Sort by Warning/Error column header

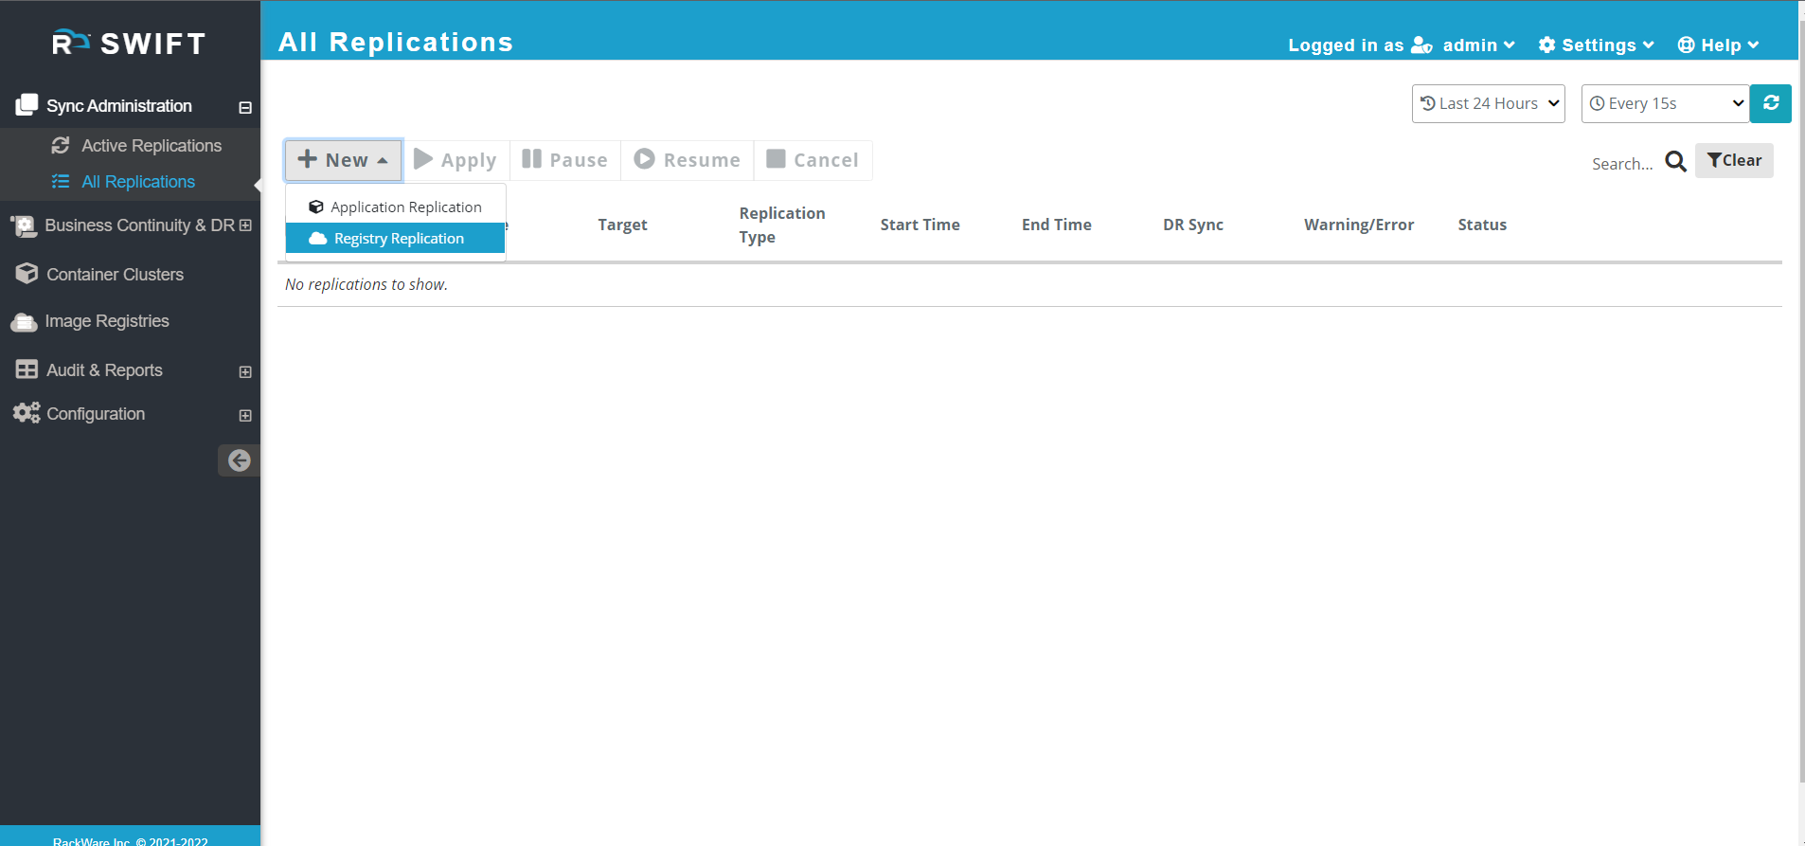coord(1358,225)
